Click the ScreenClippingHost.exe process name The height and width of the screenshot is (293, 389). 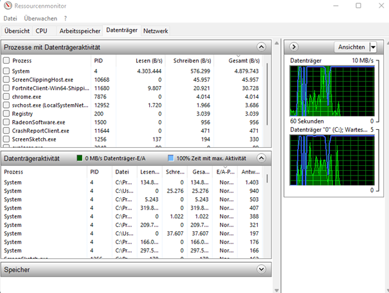pos(42,80)
